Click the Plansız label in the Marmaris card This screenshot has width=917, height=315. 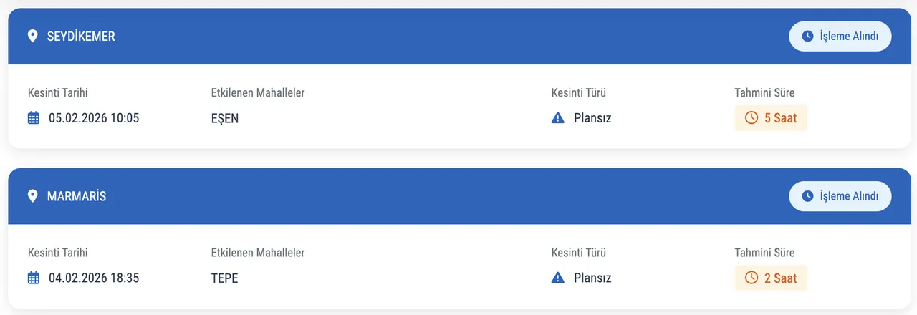(x=592, y=278)
